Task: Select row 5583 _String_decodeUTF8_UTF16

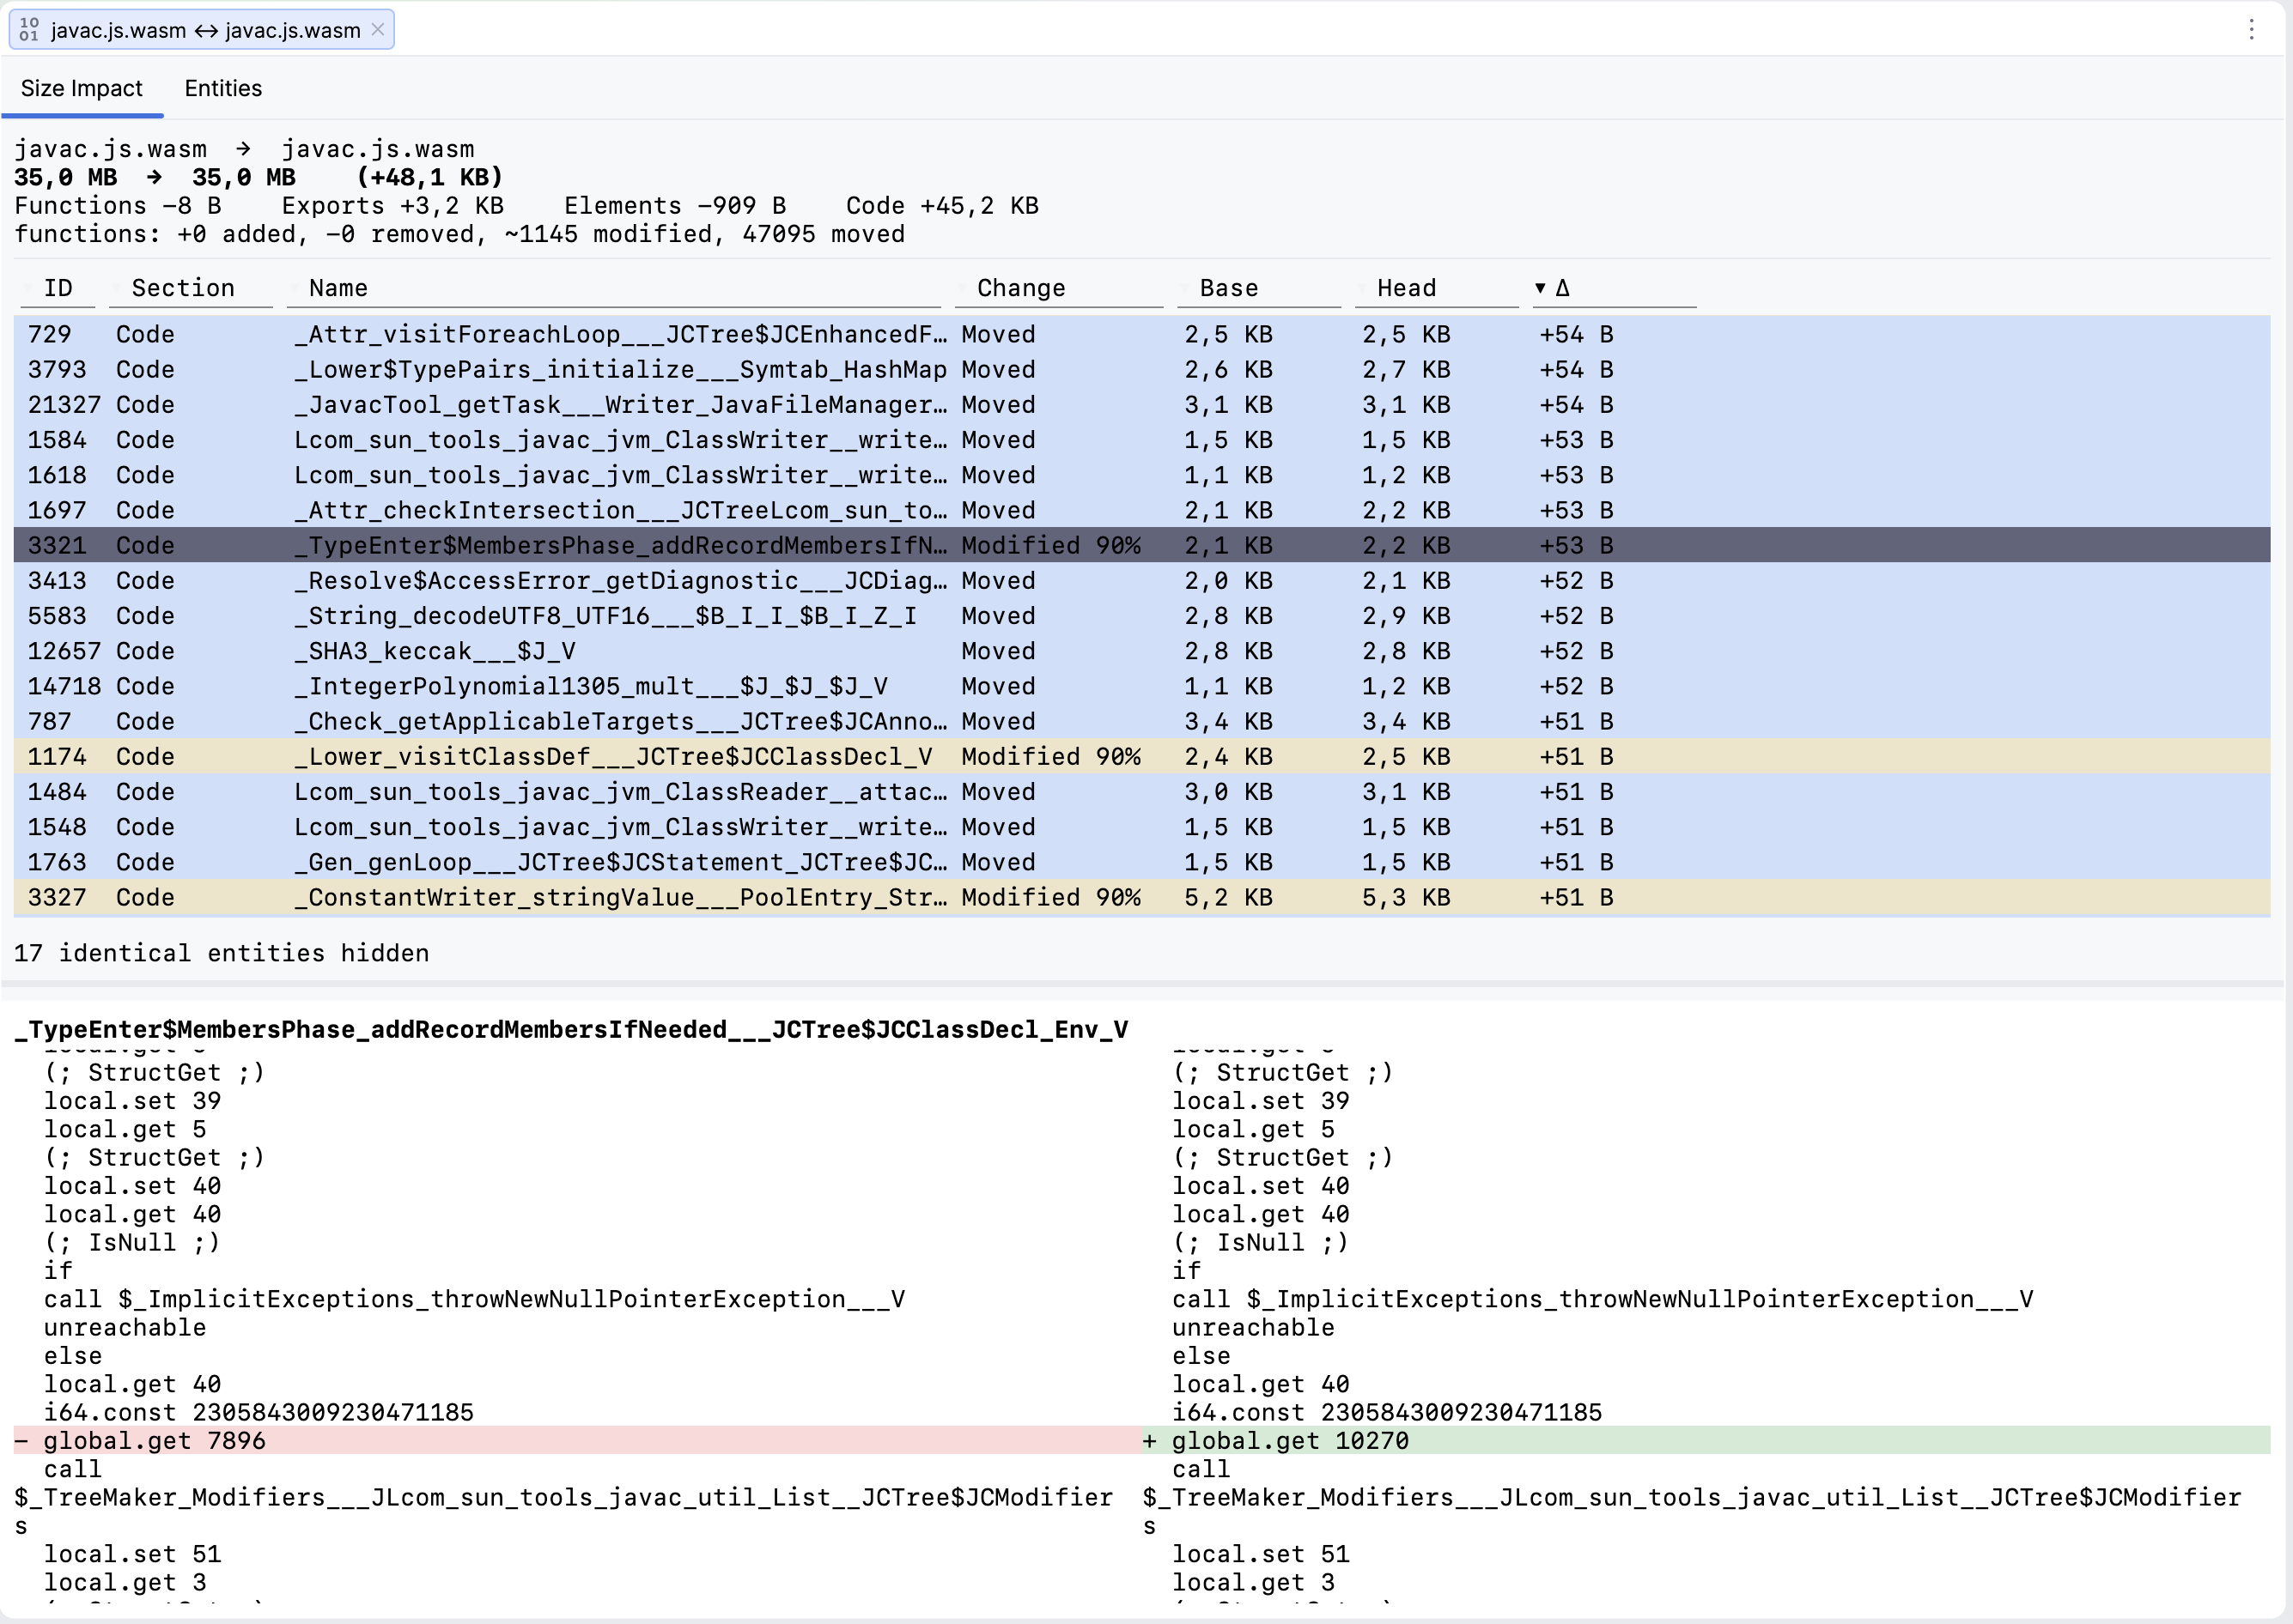Action: tap(1141, 616)
